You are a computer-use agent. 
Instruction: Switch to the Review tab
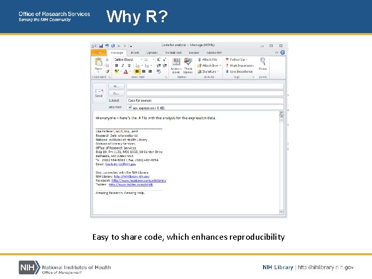tap(194, 53)
